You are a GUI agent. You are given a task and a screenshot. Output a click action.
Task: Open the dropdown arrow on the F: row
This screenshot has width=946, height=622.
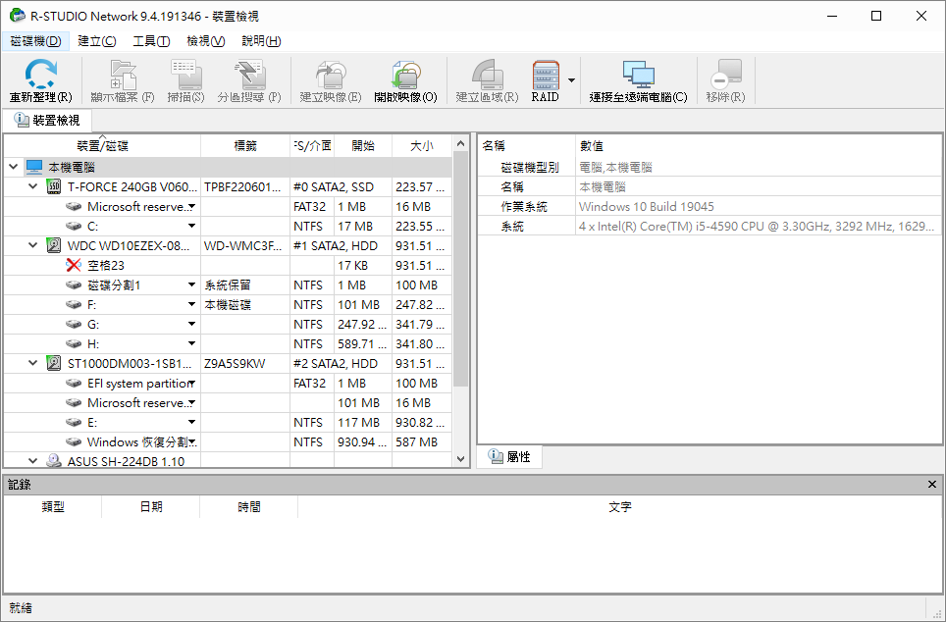coord(192,305)
